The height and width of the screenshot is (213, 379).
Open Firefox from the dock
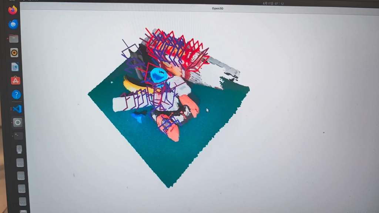point(13,10)
